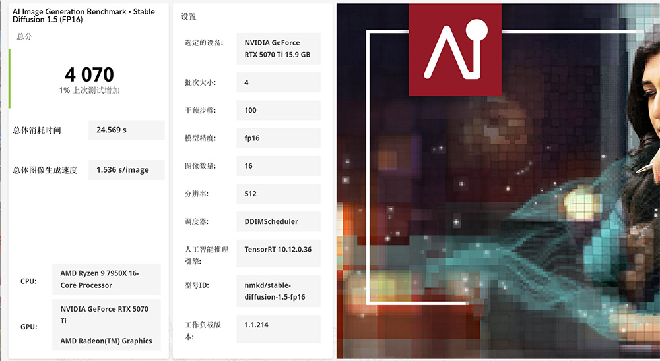Click the 设置 panel heading
This screenshot has height=361, width=660.
pos(189,16)
